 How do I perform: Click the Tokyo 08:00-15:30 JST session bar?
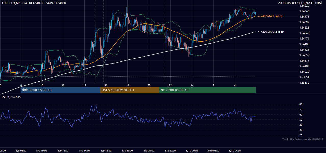pyautogui.click(x=60, y=90)
